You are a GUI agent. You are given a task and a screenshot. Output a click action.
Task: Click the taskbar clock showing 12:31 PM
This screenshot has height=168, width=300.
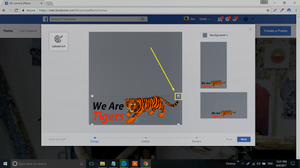pyautogui.click(x=281, y=164)
